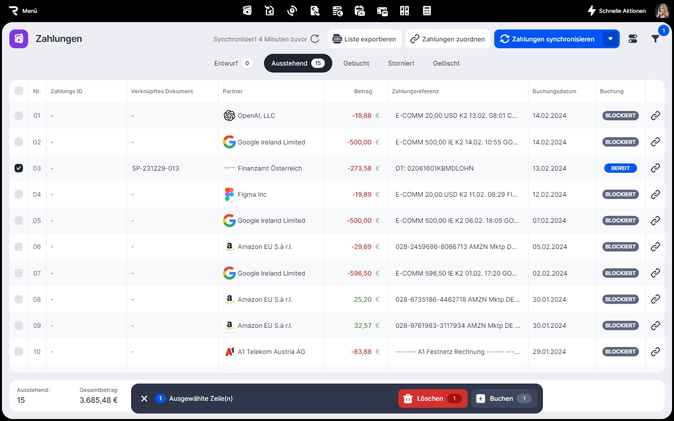Switch to the Gebucht tab

pyautogui.click(x=356, y=63)
